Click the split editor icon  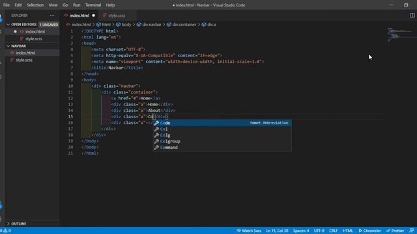coord(412,16)
